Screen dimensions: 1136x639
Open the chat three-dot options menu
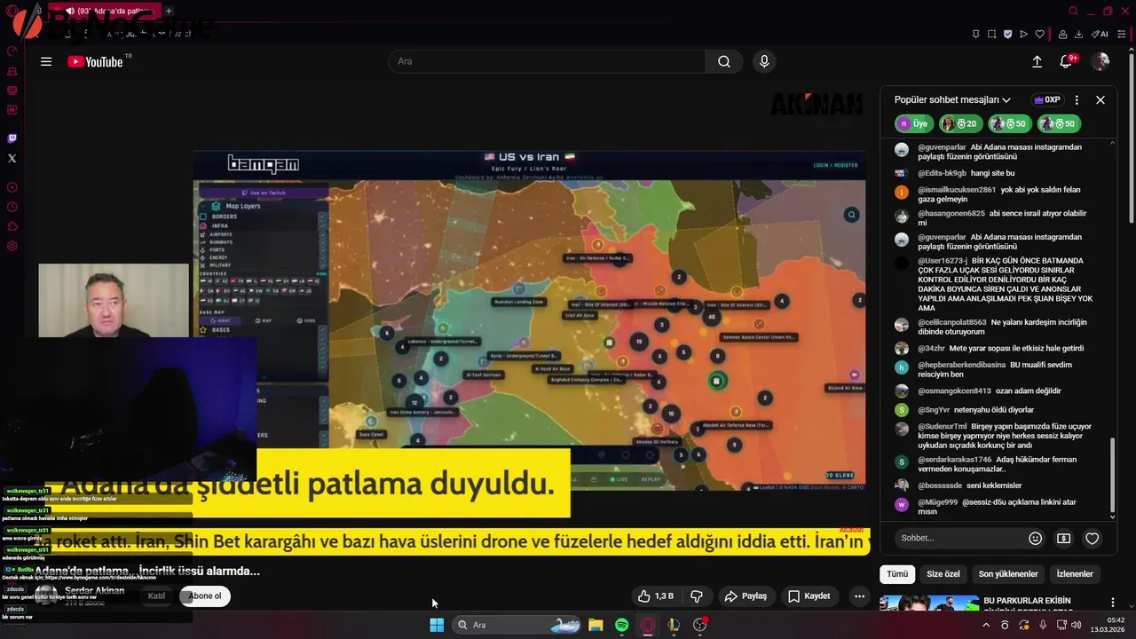tap(1077, 100)
